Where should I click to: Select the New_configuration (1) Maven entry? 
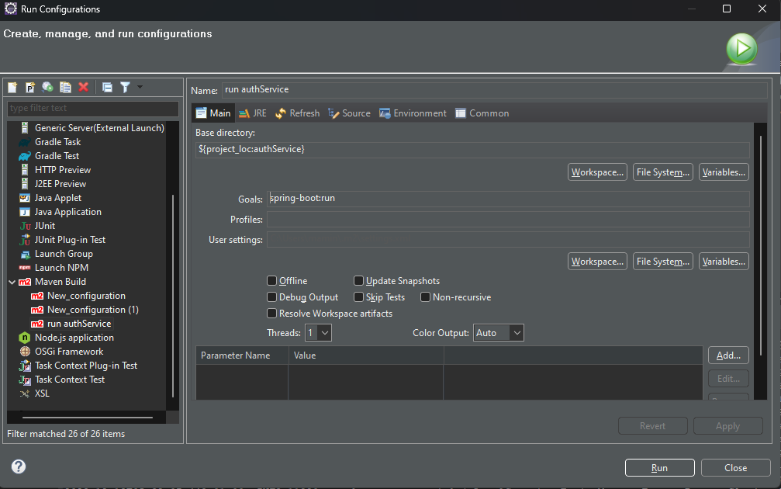coord(92,310)
